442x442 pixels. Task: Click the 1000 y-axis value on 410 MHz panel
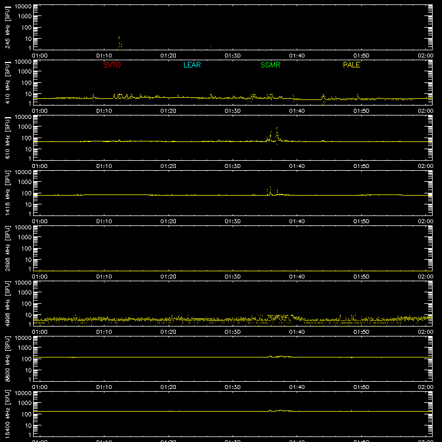(x=25, y=72)
